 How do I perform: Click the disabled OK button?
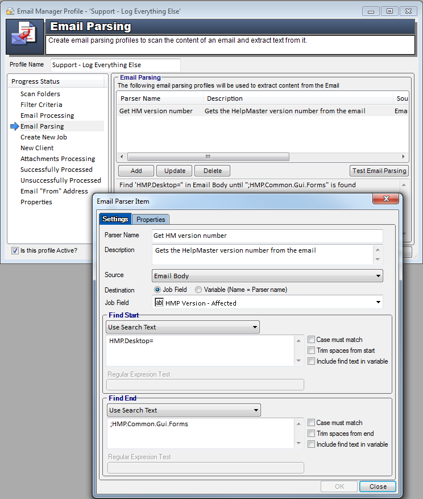coord(339,486)
